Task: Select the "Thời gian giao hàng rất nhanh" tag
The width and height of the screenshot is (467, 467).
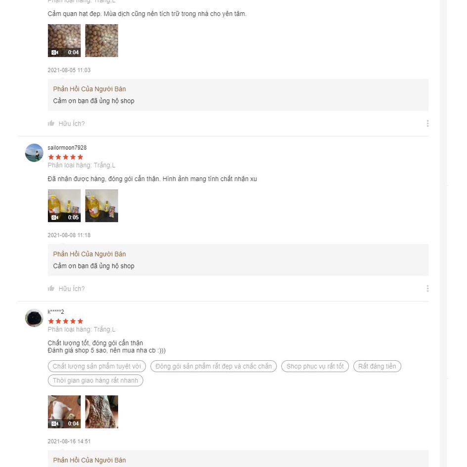Action: tap(95, 381)
